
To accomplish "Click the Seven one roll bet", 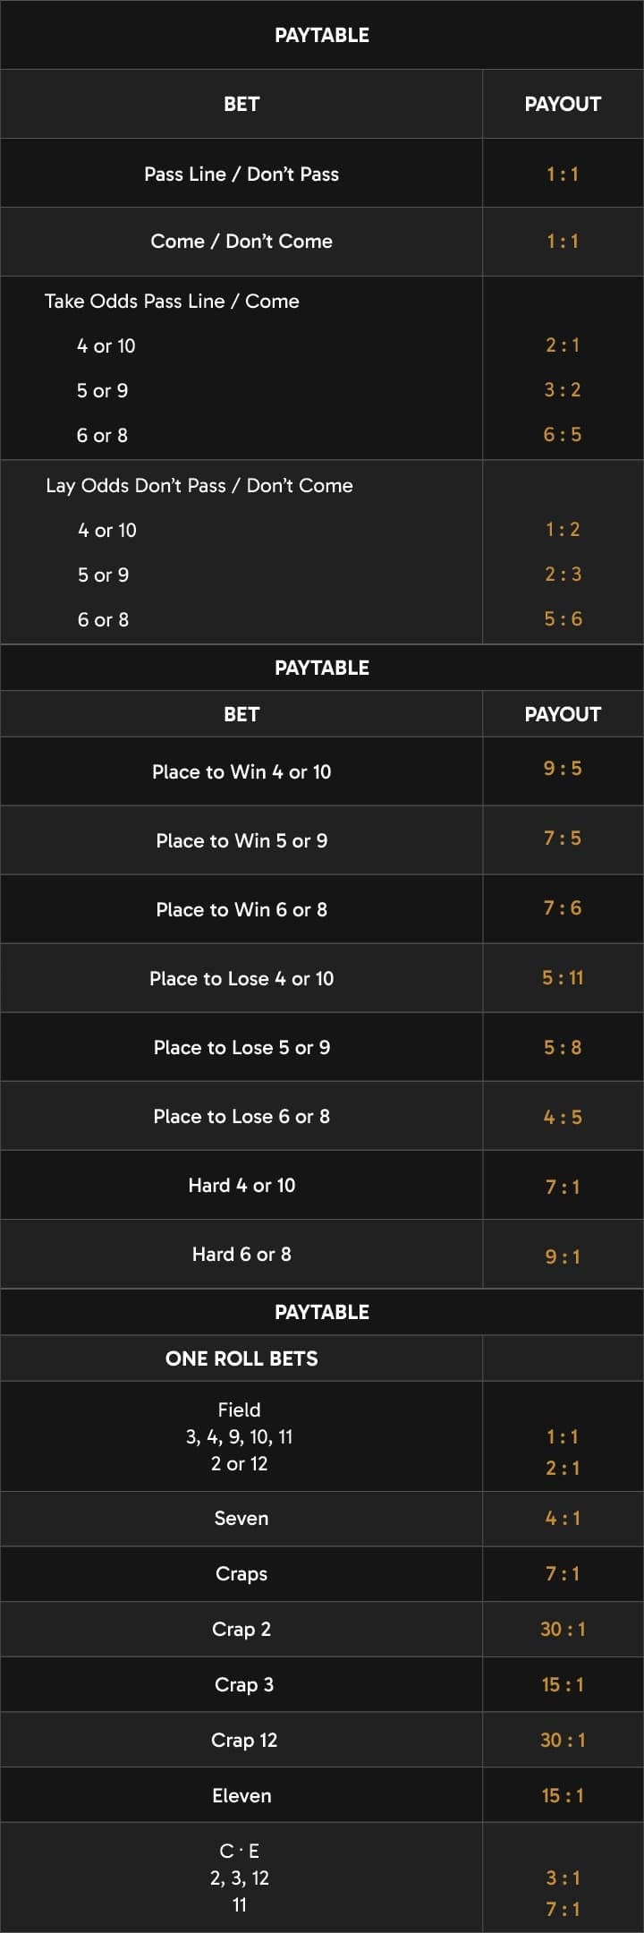I will pyautogui.click(x=322, y=1519).
